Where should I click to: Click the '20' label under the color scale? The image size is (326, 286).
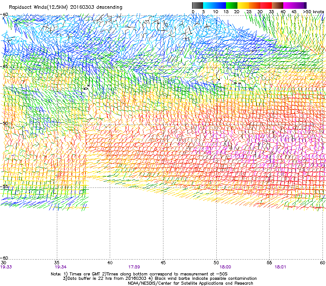tap(237, 12)
